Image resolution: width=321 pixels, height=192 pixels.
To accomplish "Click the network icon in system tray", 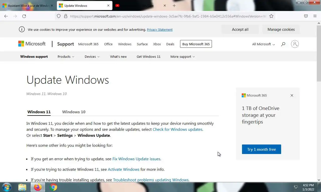I will coord(296,187).
